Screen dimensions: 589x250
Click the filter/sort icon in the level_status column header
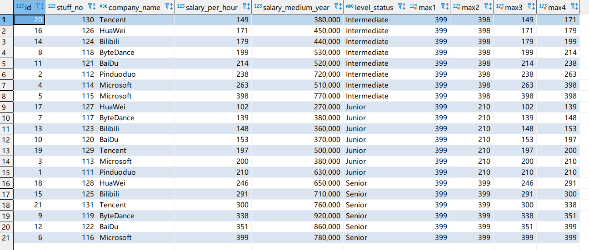(401, 7)
